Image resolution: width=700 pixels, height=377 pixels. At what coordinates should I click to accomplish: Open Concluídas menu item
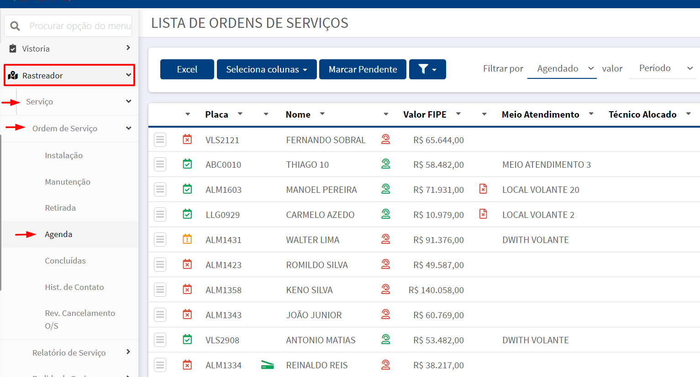coord(65,261)
